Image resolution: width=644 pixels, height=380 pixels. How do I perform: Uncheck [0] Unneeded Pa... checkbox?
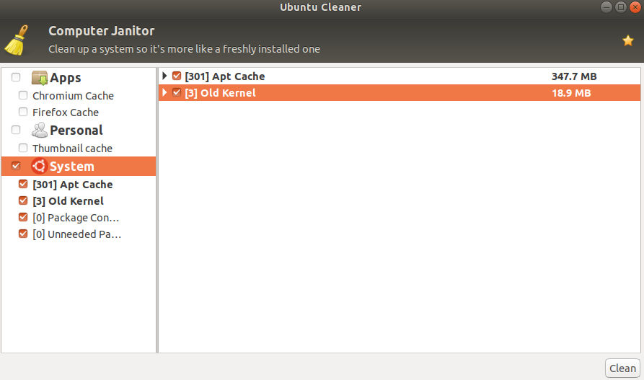pos(23,234)
